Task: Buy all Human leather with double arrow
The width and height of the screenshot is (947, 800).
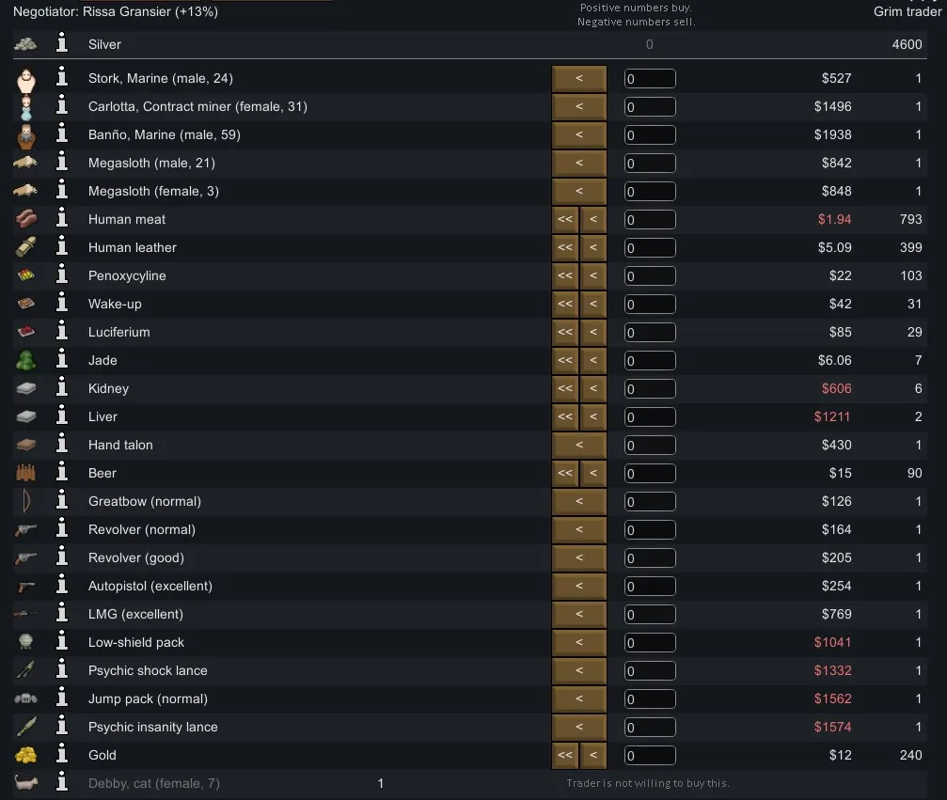Action: (565, 247)
